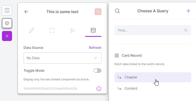Click the info circle icon
This screenshot has height=101, width=196.
pos(99,89)
